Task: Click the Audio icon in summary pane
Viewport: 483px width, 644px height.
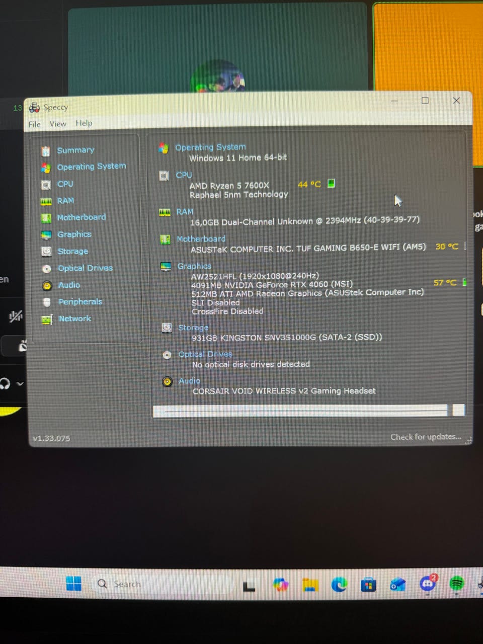Action: coord(167,381)
